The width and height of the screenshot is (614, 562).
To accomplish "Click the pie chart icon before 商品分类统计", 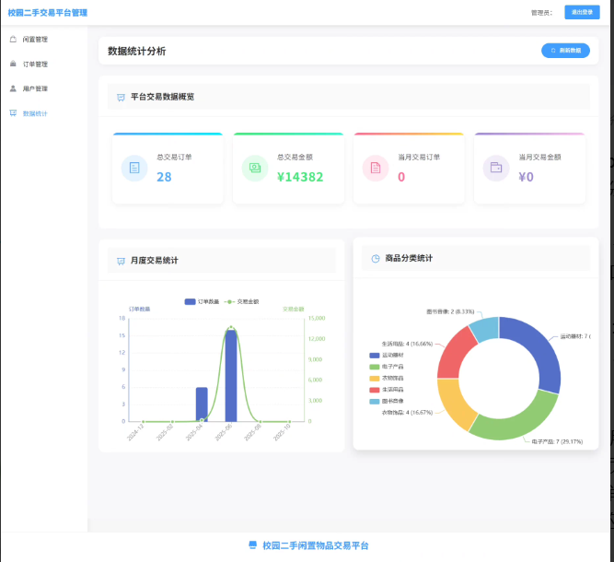I will 376,259.
